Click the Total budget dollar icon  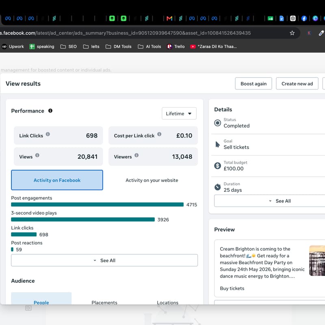click(x=217, y=166)
